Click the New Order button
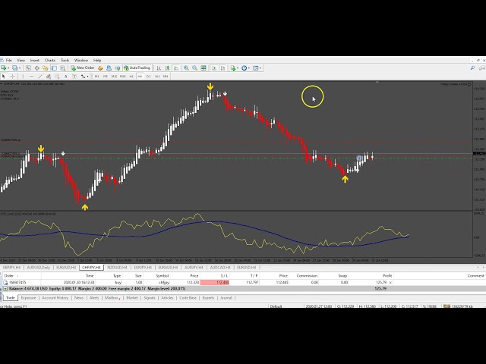 [83, 67]
